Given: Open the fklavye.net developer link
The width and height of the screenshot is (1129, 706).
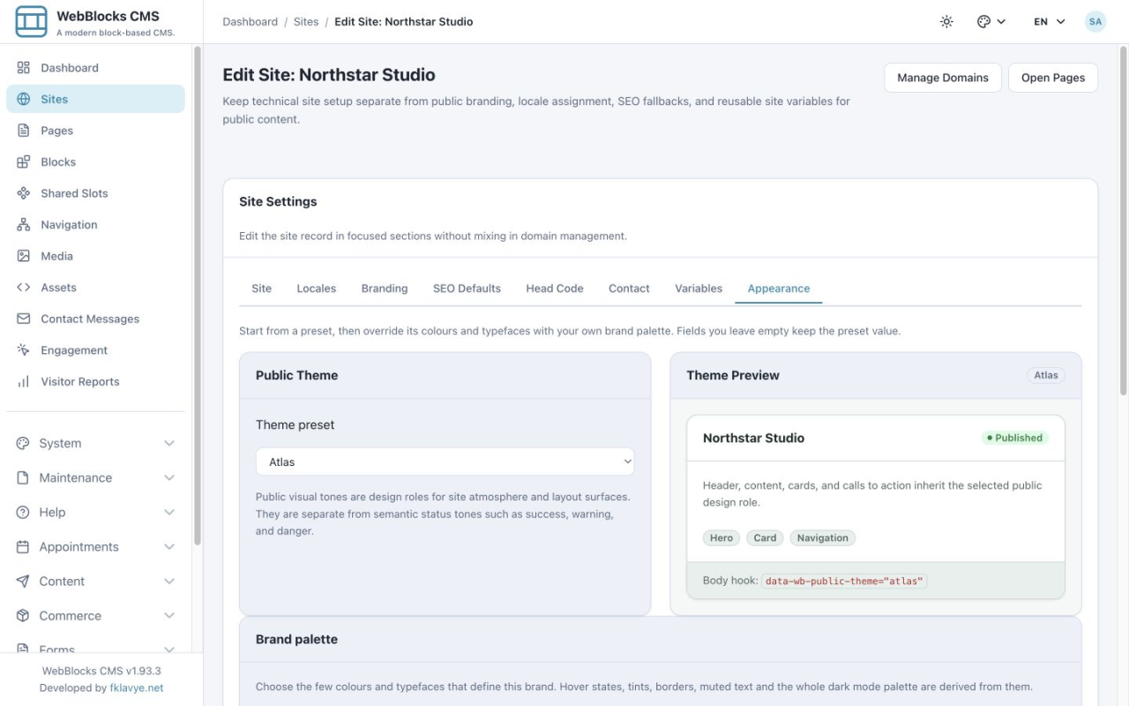Looking at the screenshot, I should coord(137,687).
